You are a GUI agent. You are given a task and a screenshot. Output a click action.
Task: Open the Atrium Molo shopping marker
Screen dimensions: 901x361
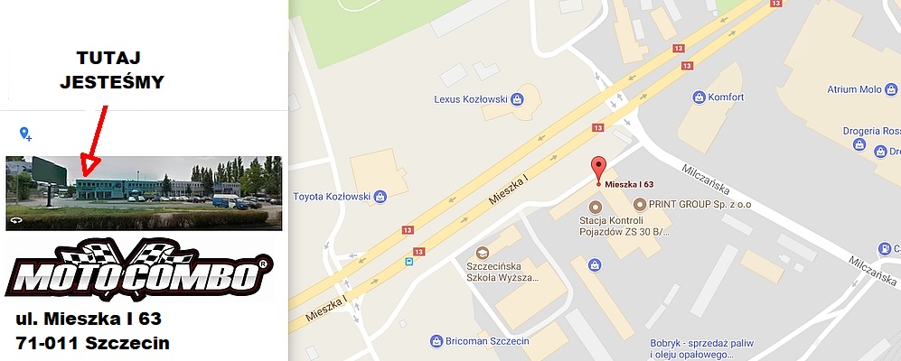coord(891,89)
